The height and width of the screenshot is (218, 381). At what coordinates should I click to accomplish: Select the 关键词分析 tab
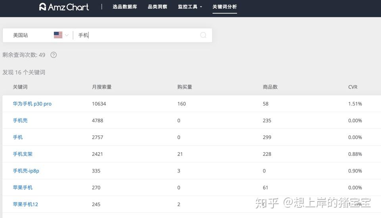(x=225, y=7)
